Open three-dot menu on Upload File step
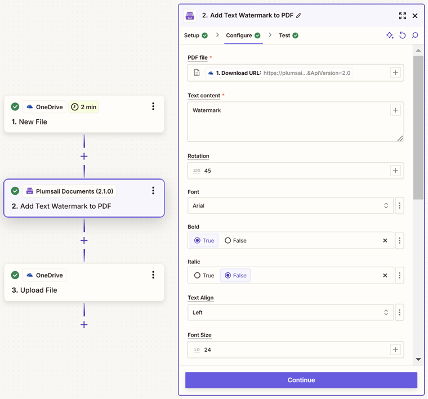The height and width of the screenshot is (399, 428). point(153,275)
